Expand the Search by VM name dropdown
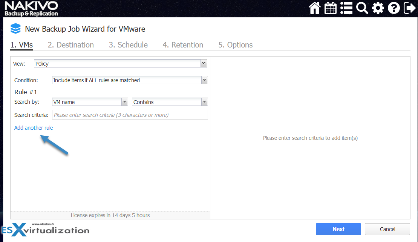 90,102
